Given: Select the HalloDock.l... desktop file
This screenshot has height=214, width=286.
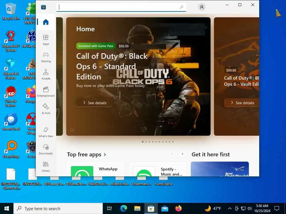Looking at the screenshot, I should (x=98, y=181).
